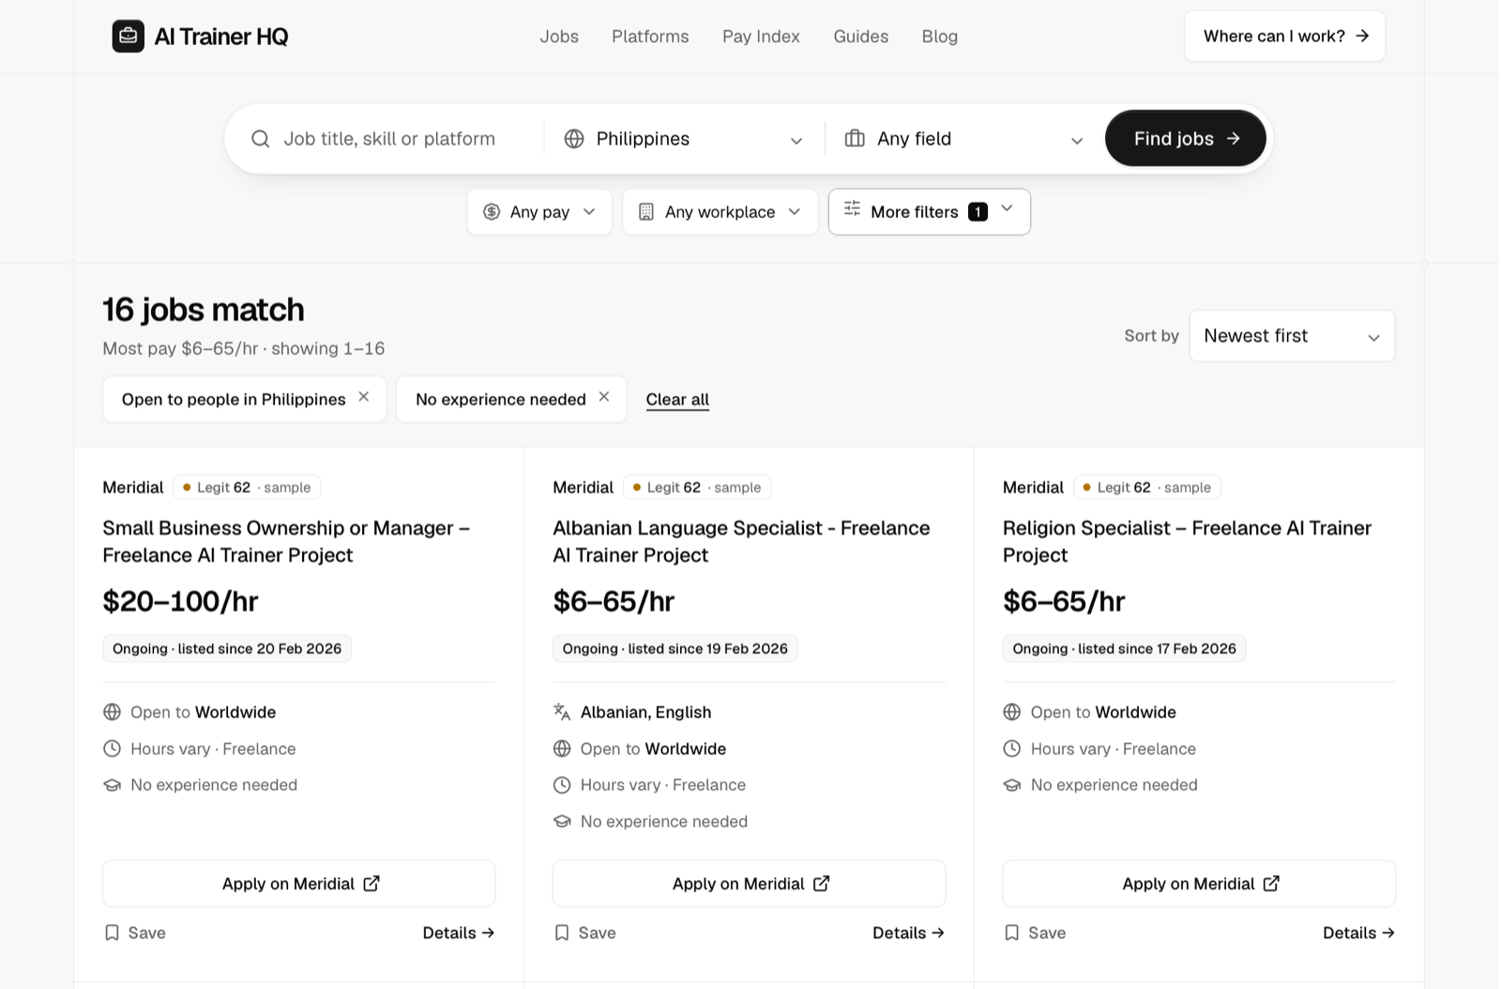This screenshot has width=1501, height=989.
Task: Click the Legit 62 badge on Albanian card
Action: coord(697,487)
